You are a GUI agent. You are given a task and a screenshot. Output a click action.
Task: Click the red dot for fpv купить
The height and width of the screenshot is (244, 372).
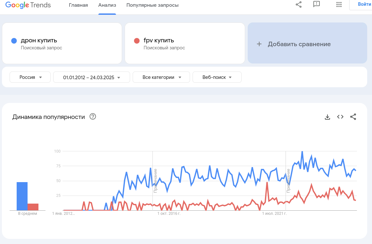(137, 41)
